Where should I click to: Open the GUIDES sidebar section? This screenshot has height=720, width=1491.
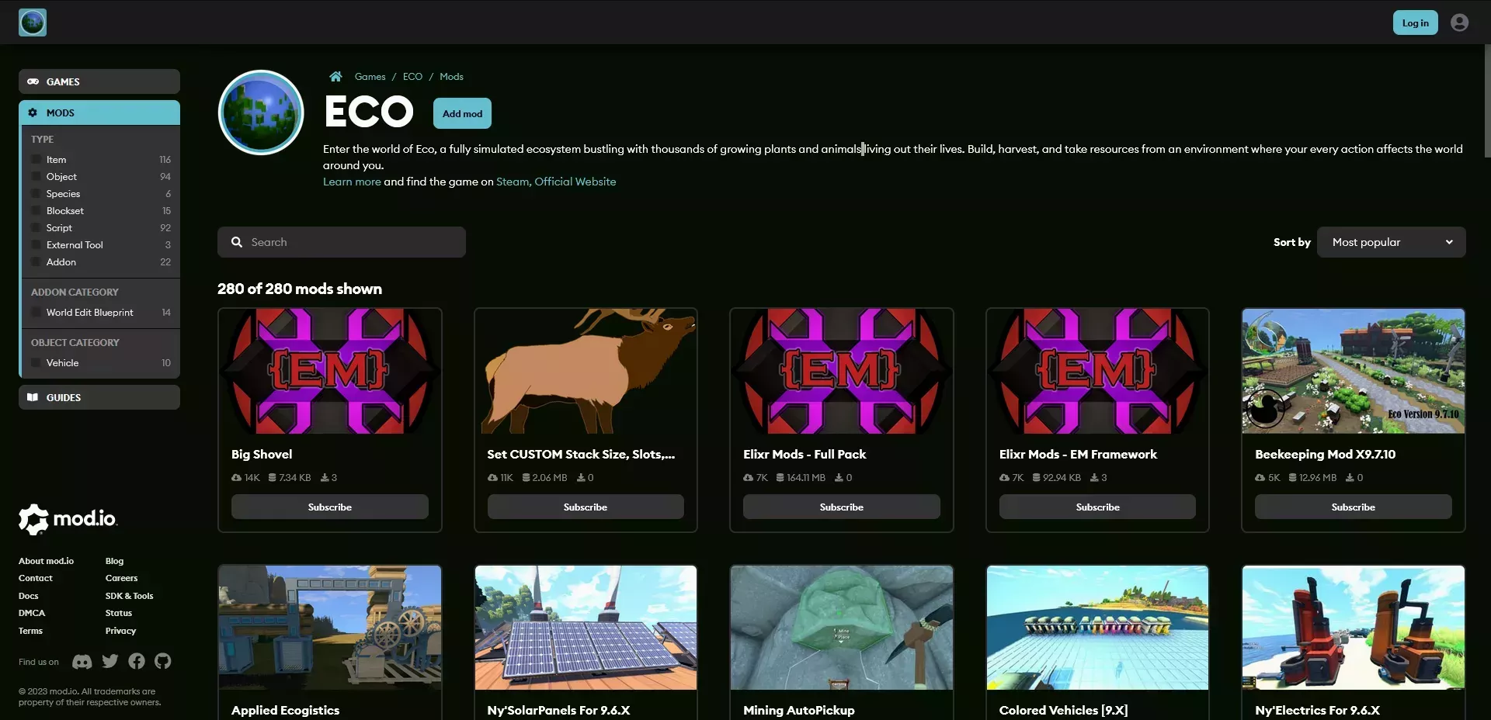99,397
